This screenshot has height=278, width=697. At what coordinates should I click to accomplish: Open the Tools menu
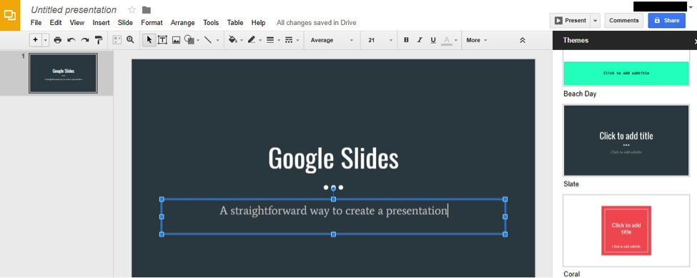tap(211, 22)
